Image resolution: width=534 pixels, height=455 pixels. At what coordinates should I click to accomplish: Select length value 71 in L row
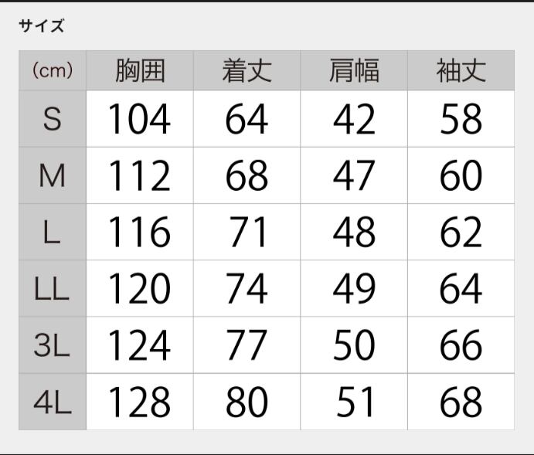click(247, 233)
